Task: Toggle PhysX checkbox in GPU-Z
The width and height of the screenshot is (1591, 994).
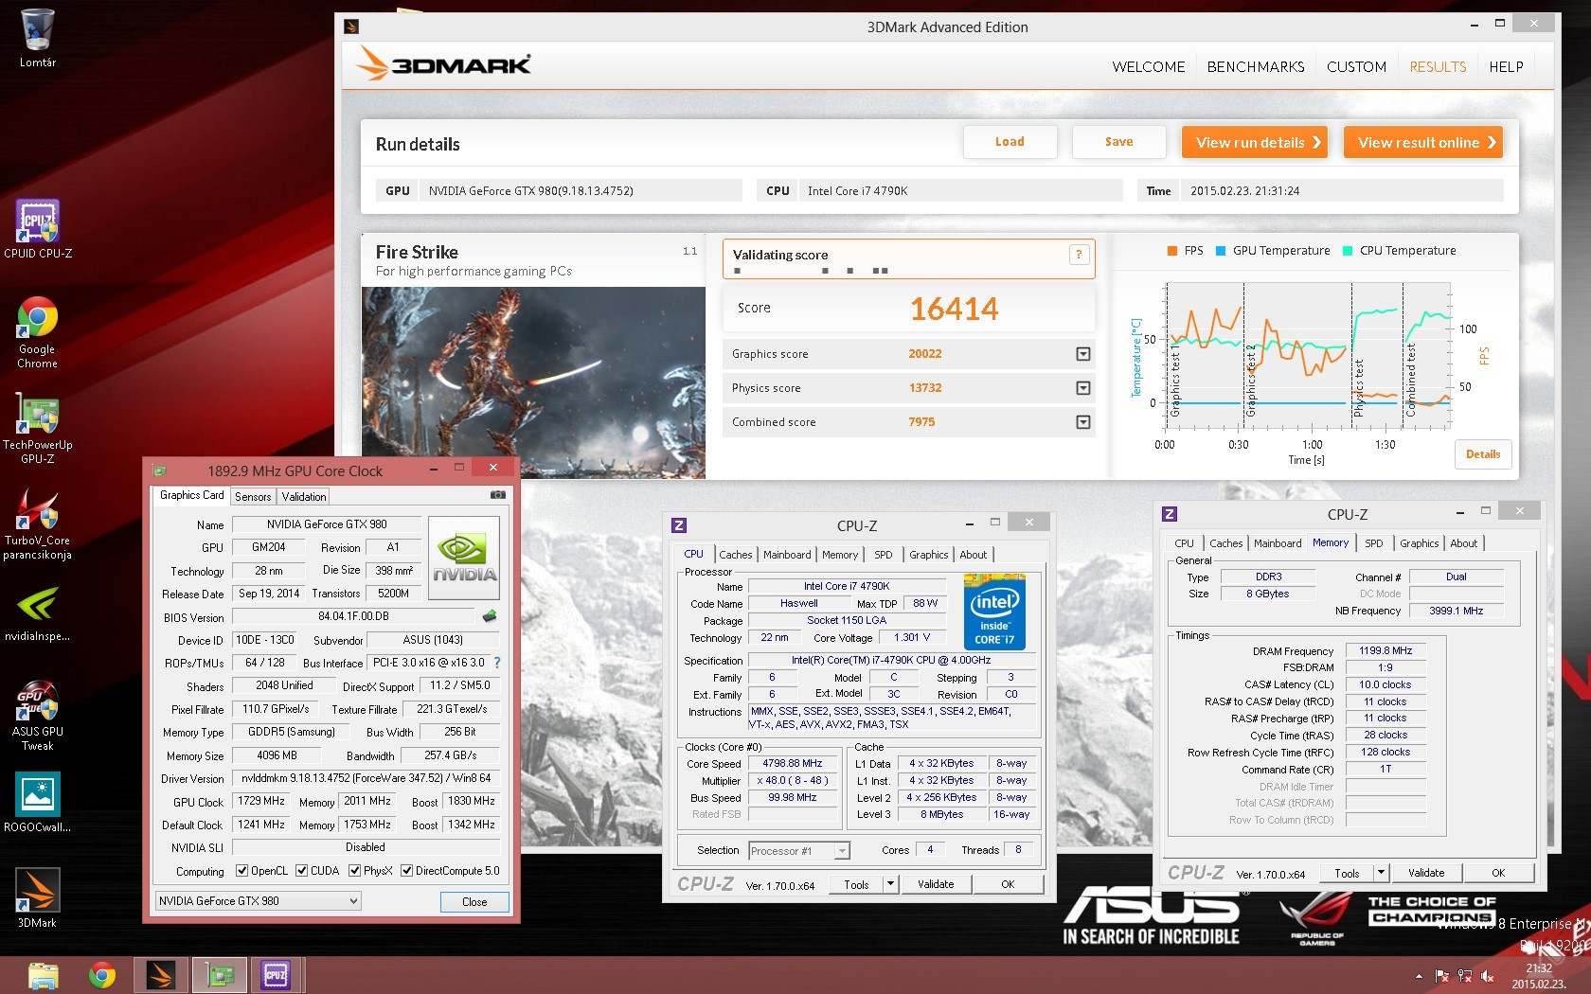Action: coord(354,871)
